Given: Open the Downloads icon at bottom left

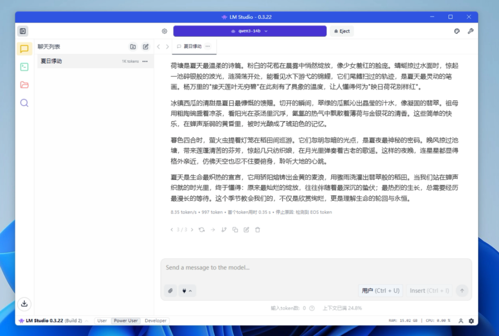Looking at the screenshot, I should point(24,303).
